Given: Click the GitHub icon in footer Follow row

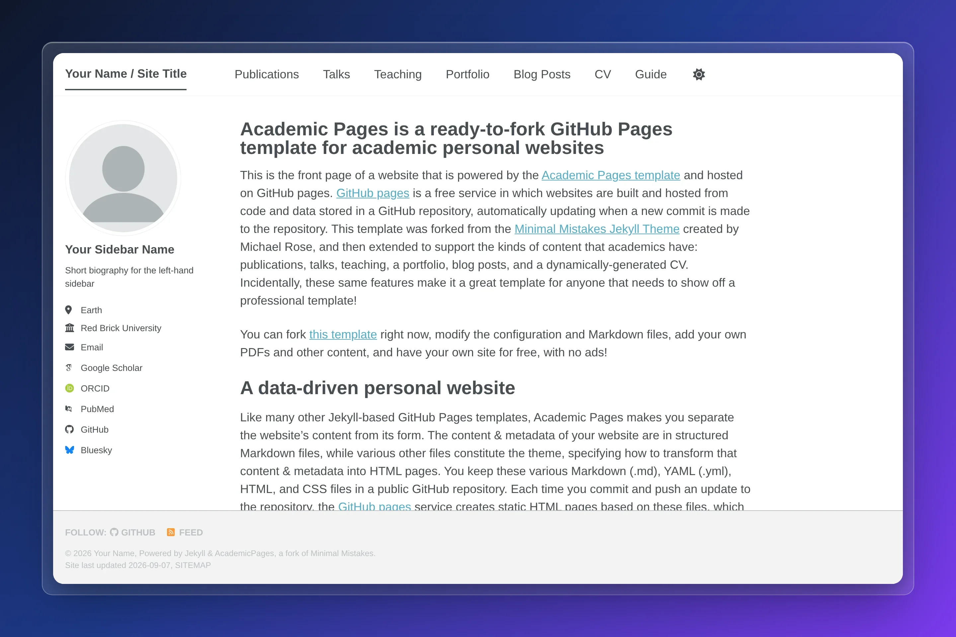Looking at the screenshot, I should click(114, 532).
